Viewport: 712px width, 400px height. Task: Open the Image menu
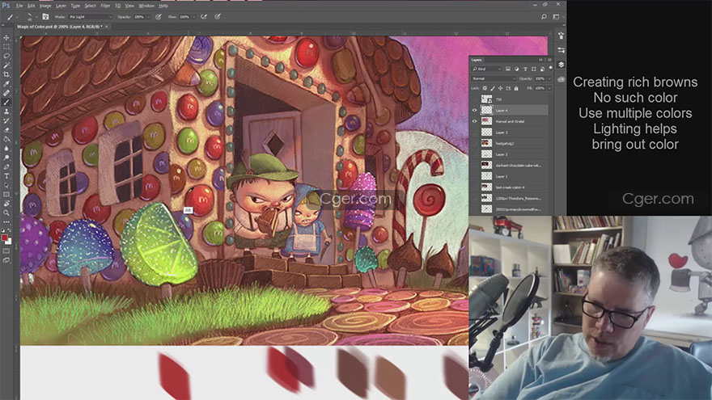tap(45, 6)
